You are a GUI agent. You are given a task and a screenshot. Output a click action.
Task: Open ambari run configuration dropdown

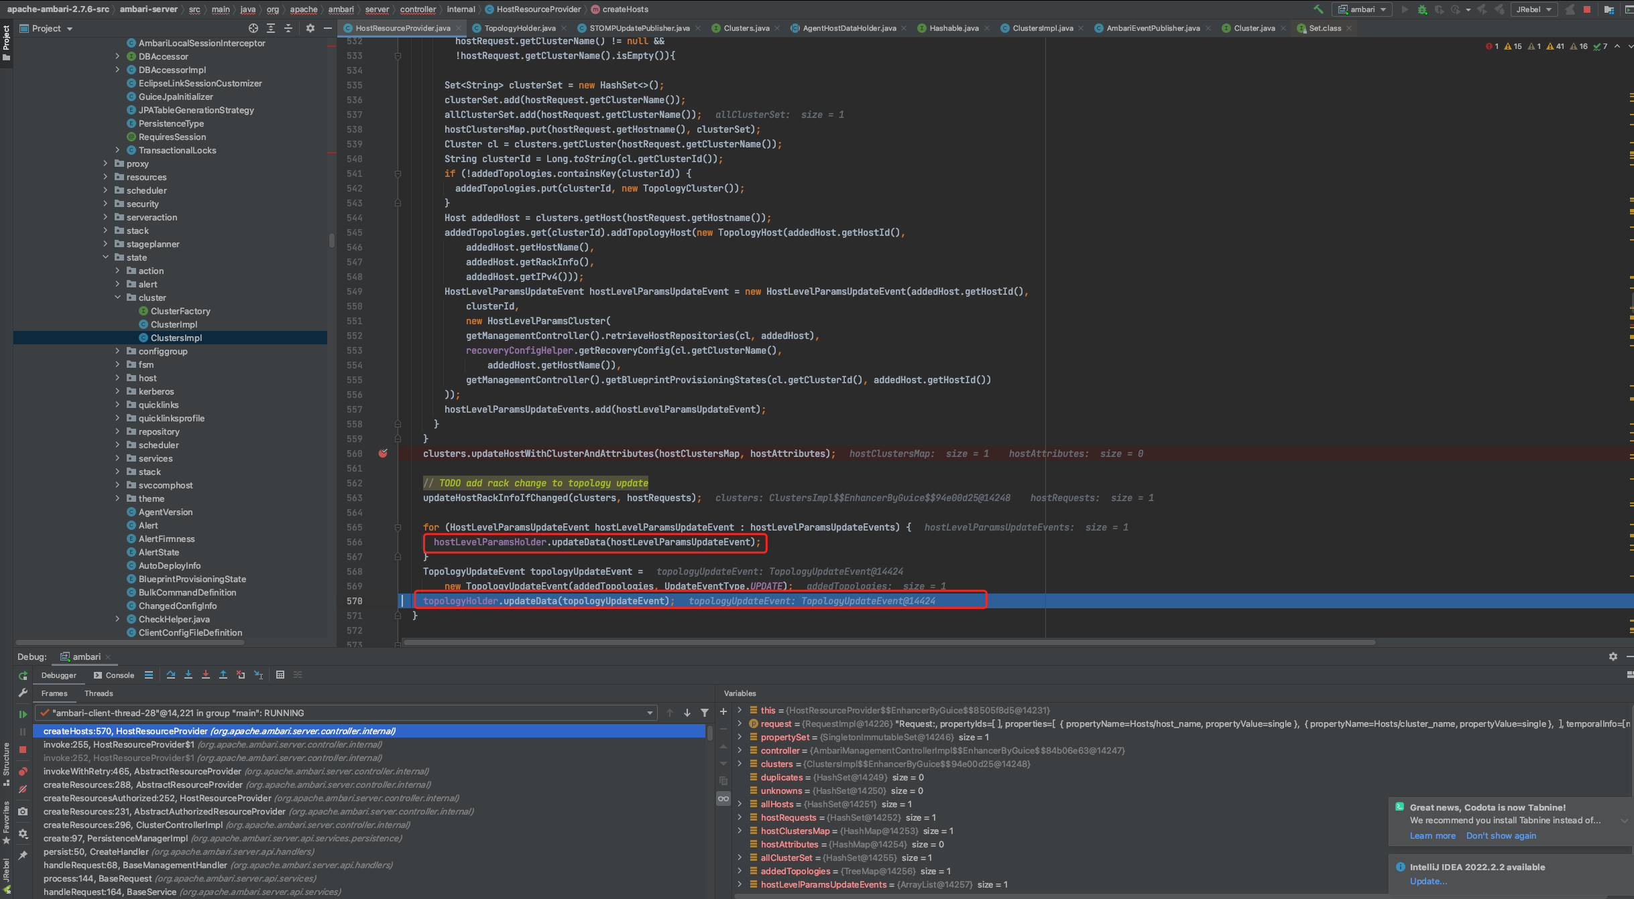coord(1362,9)
